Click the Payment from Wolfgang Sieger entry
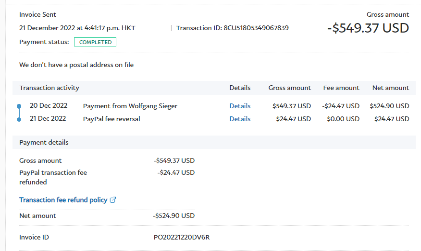Image resolution: width=421 pixels, height=251 pixels. pyautogui.click(x=130, y=106)
